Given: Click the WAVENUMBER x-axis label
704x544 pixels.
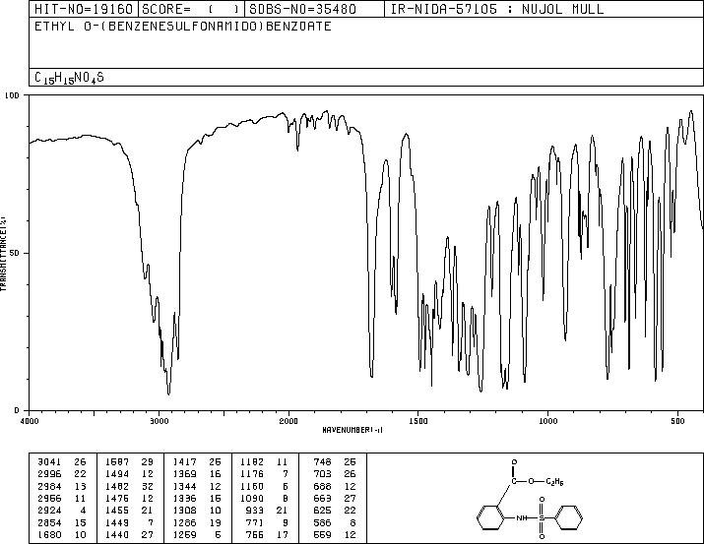Looking at the screenshot, I should pos(352,430).
